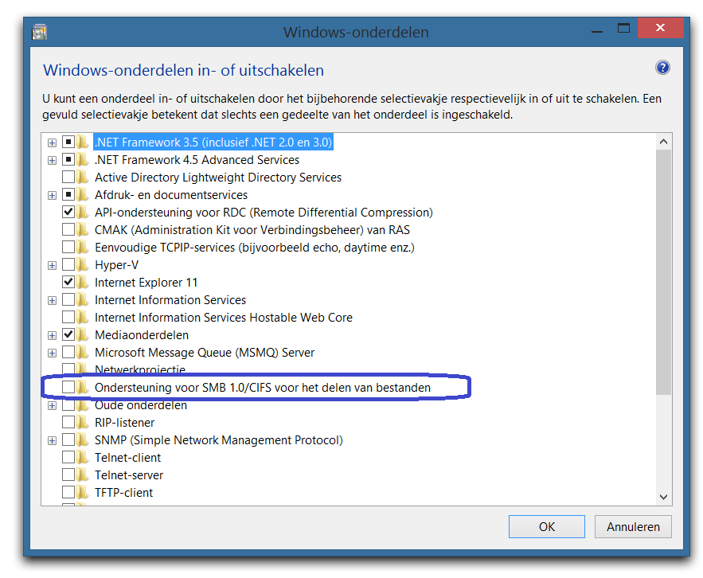The image size is (703, 578).
Task: Click the help question mark icon
Action: click(662, 68)
